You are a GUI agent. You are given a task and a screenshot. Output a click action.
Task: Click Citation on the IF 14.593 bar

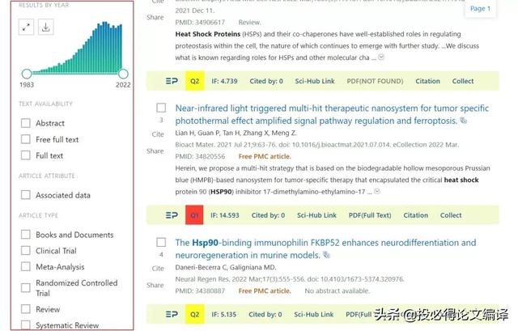pos(415,215)
